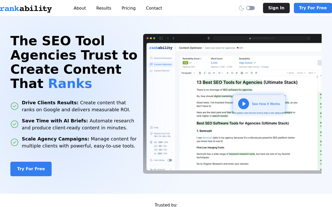This screenshot has height=207, width=332.
Task: Click the Content Monitor chart icon
Action: tap(151, 71)
